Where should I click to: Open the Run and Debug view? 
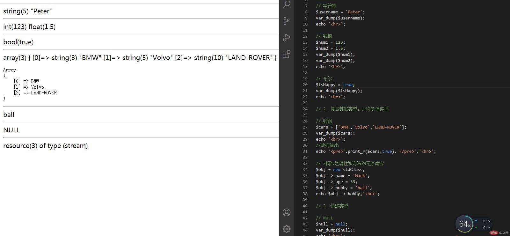tap(287, 38)
